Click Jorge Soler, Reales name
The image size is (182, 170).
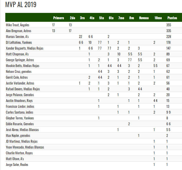pos(17,164)
